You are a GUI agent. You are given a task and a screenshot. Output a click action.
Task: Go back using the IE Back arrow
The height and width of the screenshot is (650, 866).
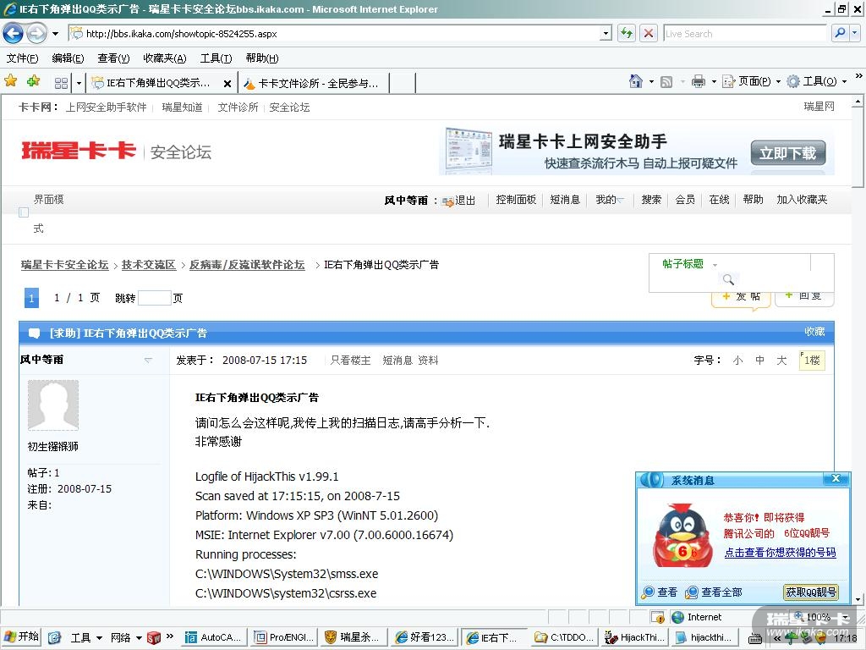(14, 34)
